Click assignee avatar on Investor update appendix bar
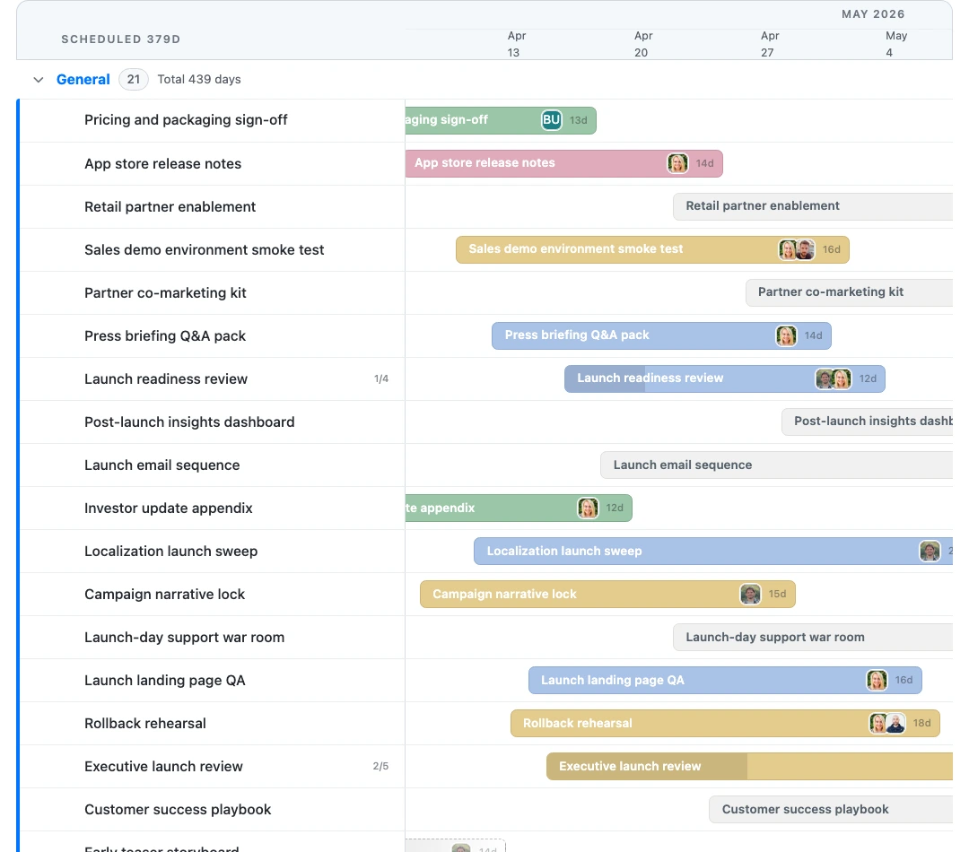This screenshot has height=852, width=969. pyautogui.click(x=588, y=508)
